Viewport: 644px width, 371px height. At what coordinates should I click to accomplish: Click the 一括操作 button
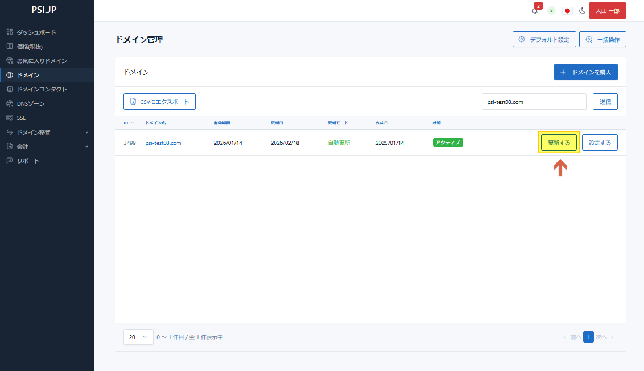pos(602,40)
